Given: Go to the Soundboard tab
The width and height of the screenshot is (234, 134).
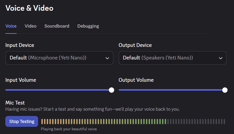Looking at the screenshot, I should 57,26.
